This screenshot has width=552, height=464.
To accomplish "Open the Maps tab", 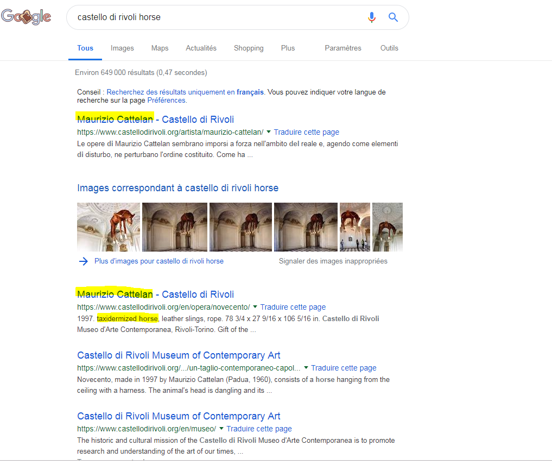I will pos(160,48).
